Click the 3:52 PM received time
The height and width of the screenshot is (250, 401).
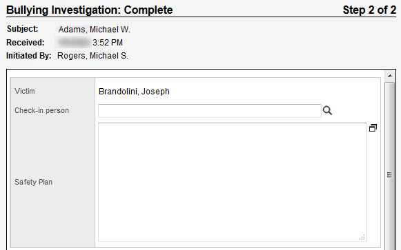tap(108, 42)
